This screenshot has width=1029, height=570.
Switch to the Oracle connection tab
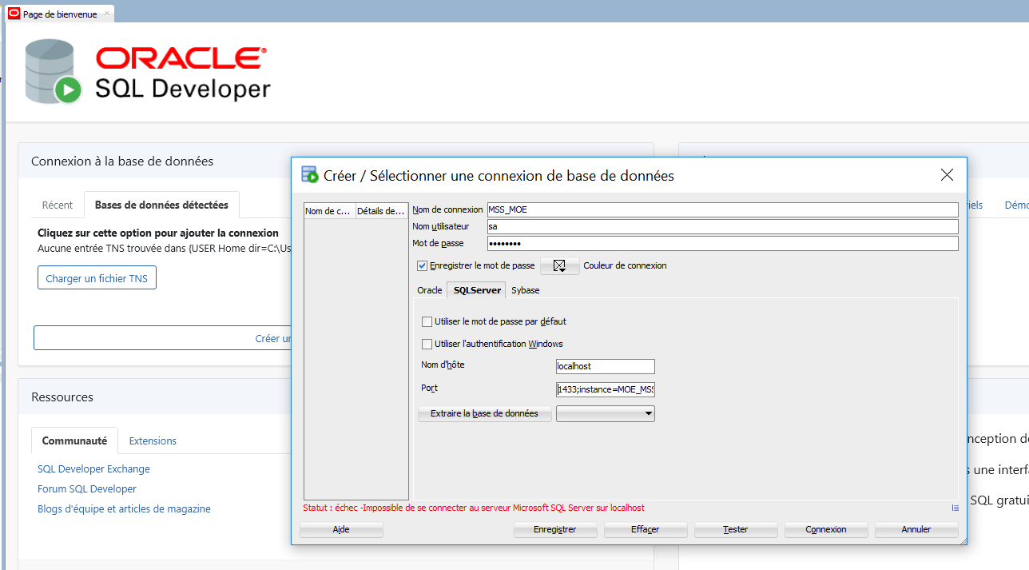click(430, 290)
